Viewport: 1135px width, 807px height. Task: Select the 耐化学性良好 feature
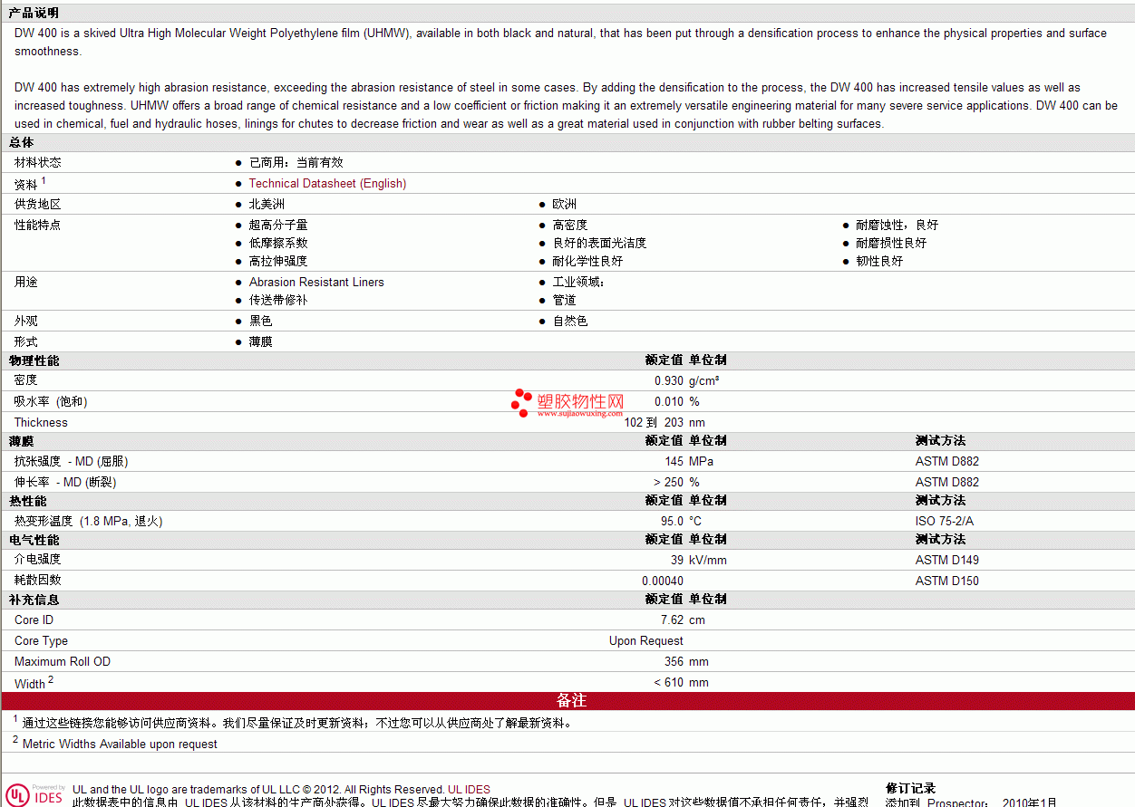click(x=587, y=261)
